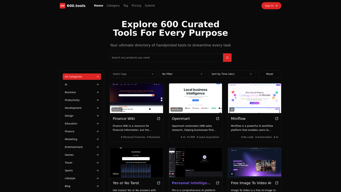Click arrow icon next to Finance category
The width and height of the screenshot is (341, 192).
97,132
